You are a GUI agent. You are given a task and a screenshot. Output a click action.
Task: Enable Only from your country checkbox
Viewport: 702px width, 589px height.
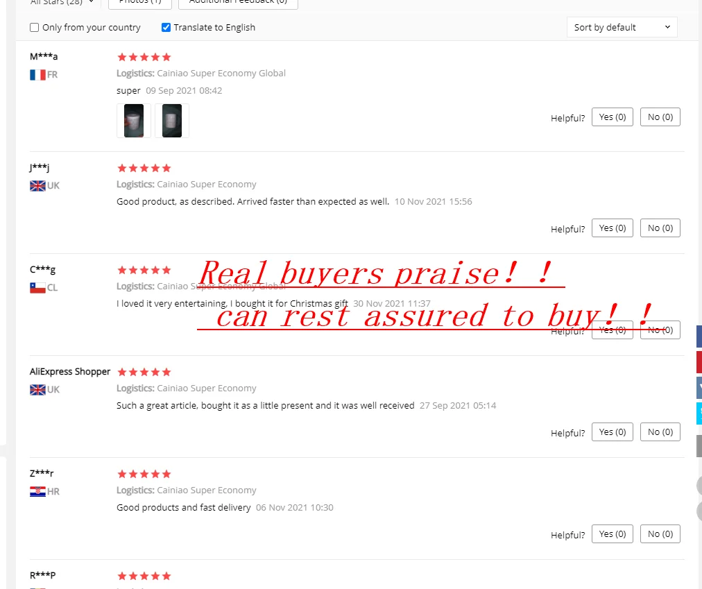point(35,27)
